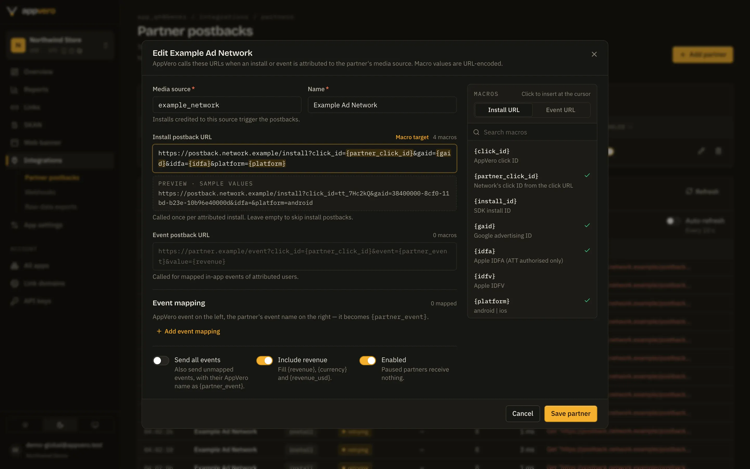
Task: Click the search magnifier icon in macros panel
Action: [x=476, y=132]
